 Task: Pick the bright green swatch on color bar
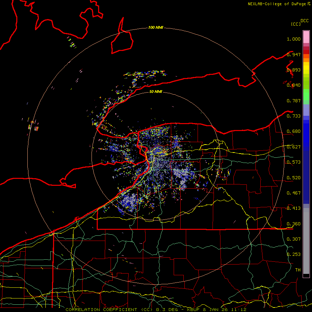(x=306, y=95)
